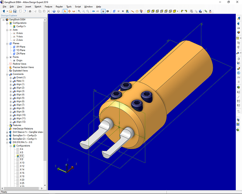The image size is (242, 194).
Task: Click the assembly constraint icon in right sidebar
Action: click(238, 53)
